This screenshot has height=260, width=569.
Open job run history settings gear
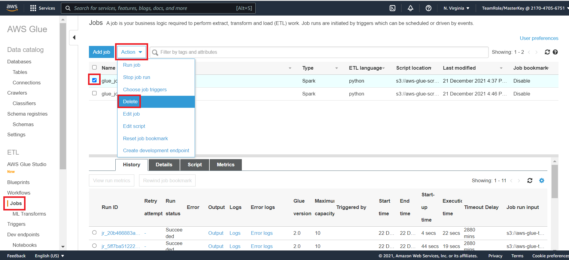(x=542, y=180)
